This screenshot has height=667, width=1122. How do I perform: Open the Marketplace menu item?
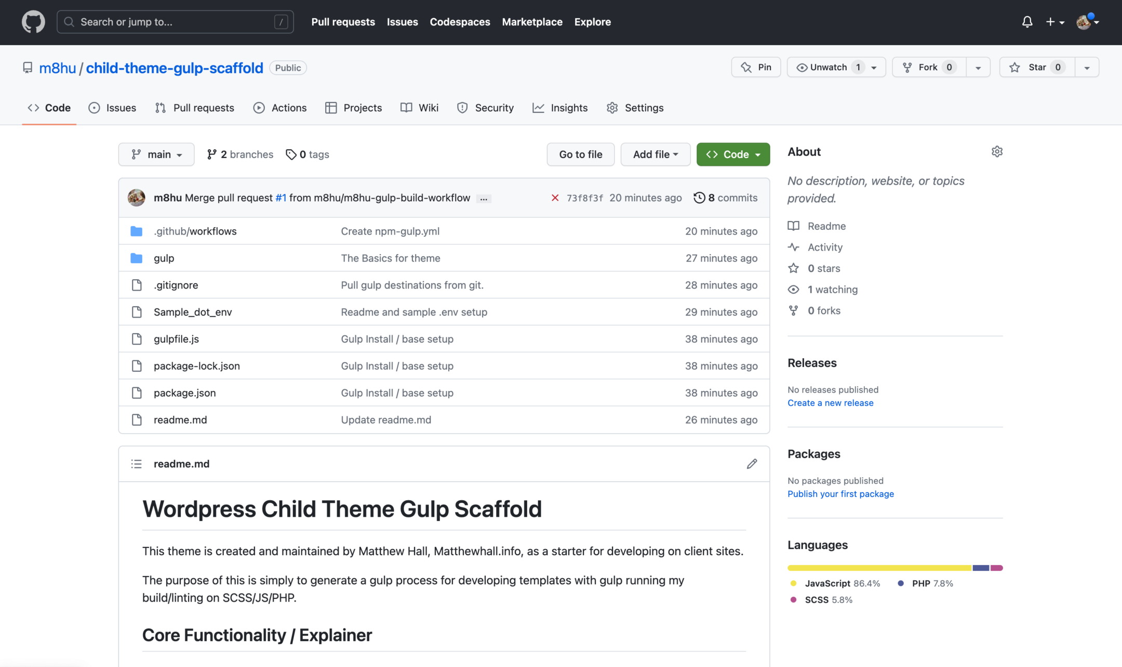(532, 22)
